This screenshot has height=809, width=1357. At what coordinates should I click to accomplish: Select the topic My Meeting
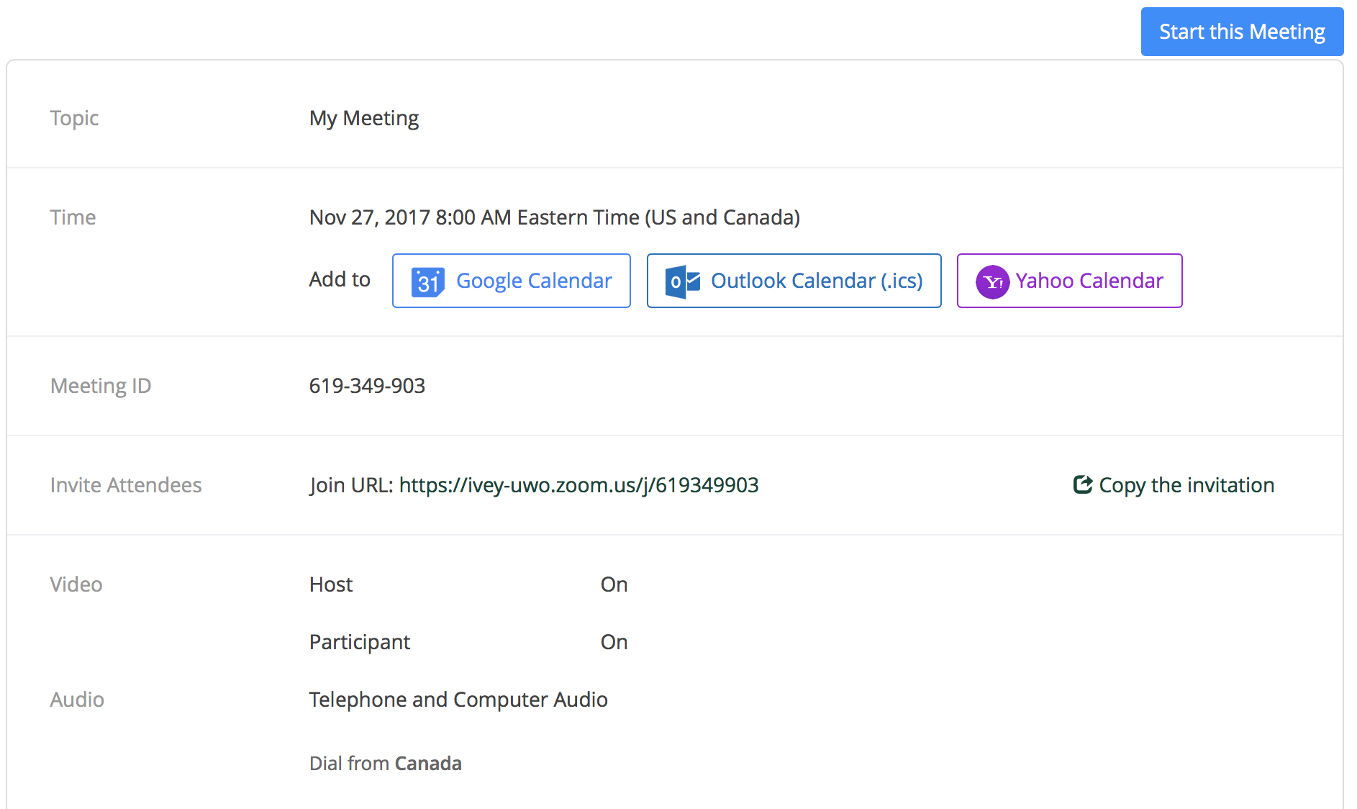[x=363, y=117]
